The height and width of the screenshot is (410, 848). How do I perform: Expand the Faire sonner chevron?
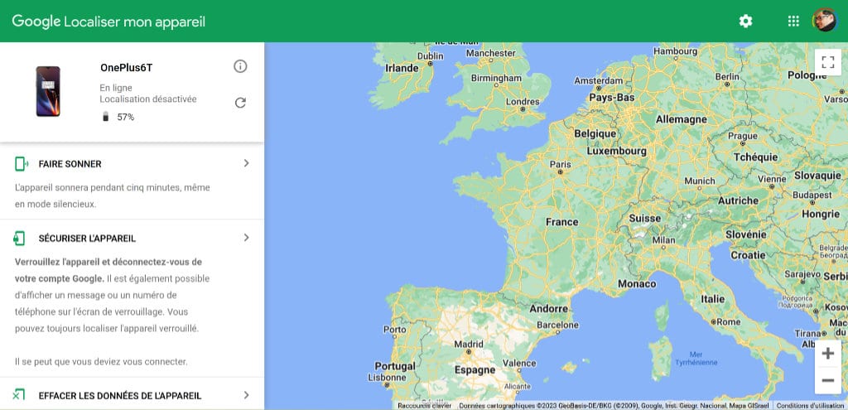[x=246, y=163]
